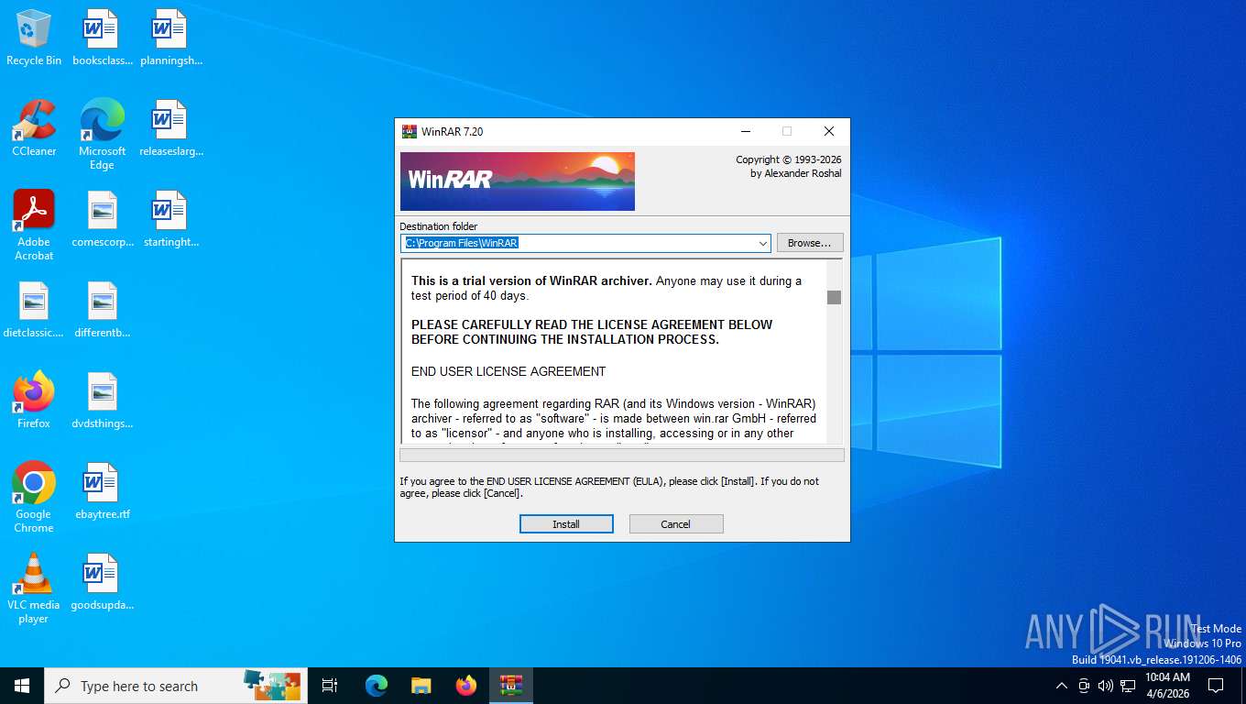
Task: Open the Microsoft Edge desktop shortcut
Action: click(x=102, y=135)
